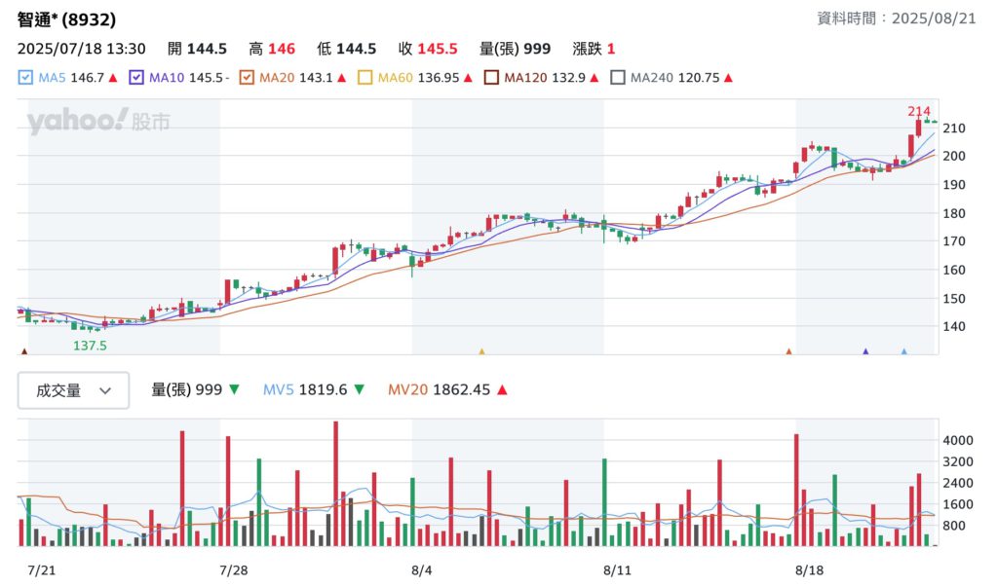
Task: Click the orange MA20 triangle marker on chart
Action: point(788,350)
